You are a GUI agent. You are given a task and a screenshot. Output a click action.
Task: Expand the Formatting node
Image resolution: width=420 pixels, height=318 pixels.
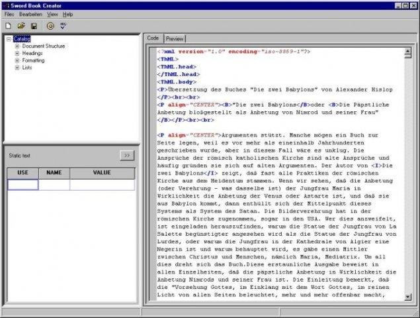point(17,60)
